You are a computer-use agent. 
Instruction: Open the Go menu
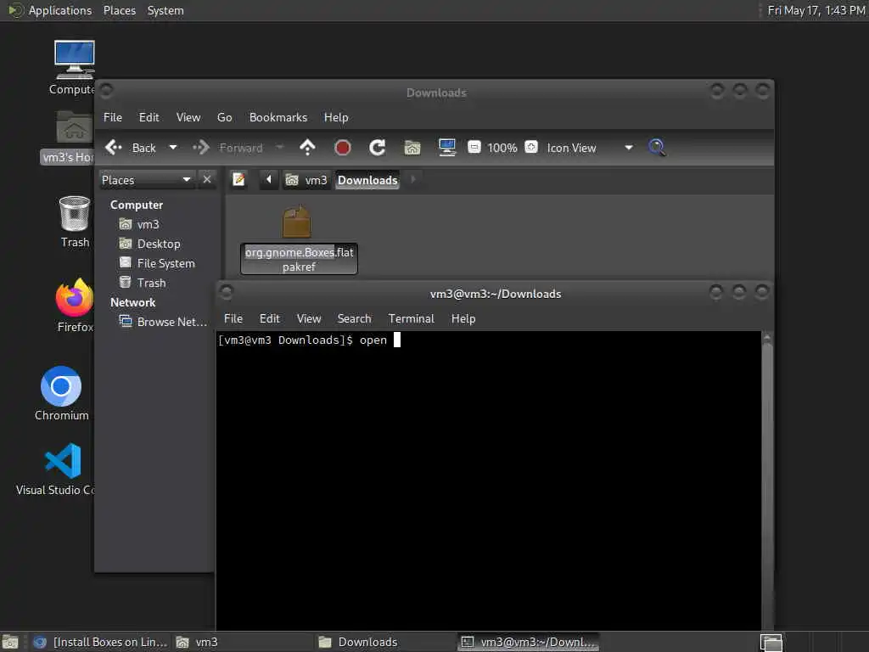pos(224,117)
